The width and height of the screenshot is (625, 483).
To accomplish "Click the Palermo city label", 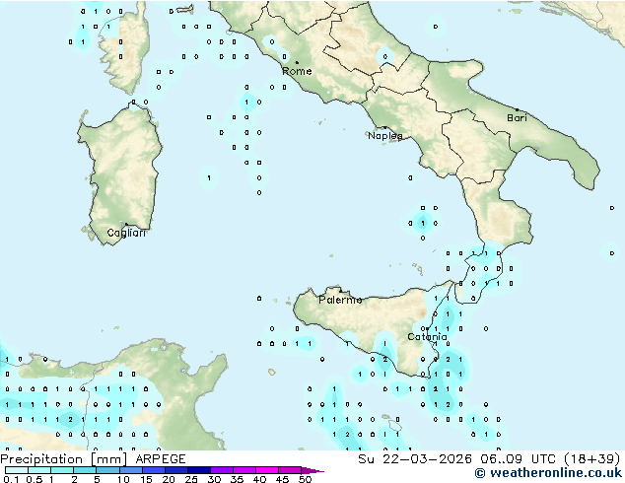I will coord(340,300).
